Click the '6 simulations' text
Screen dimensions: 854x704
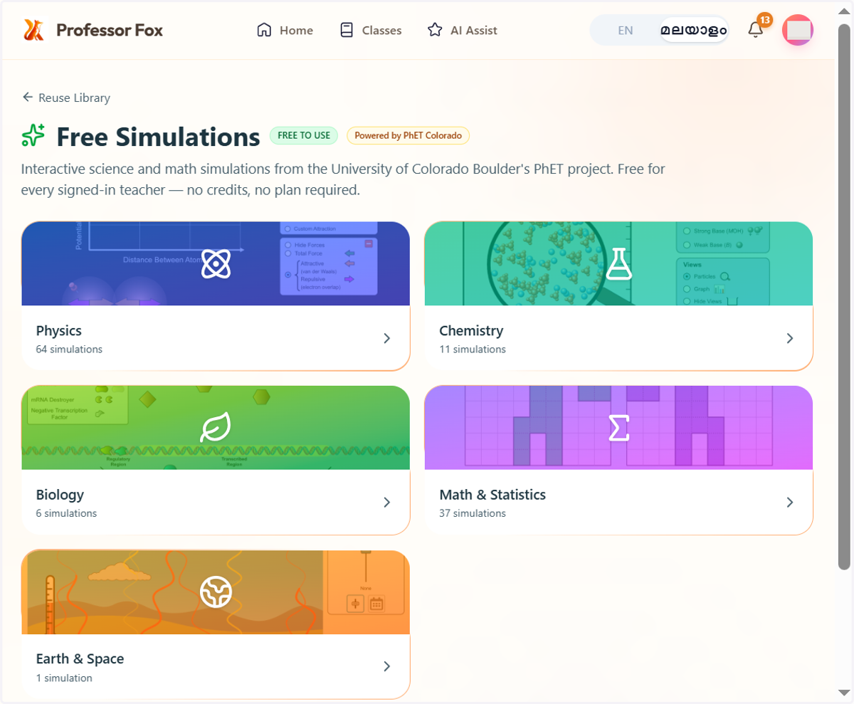click(x=66, y=513)
